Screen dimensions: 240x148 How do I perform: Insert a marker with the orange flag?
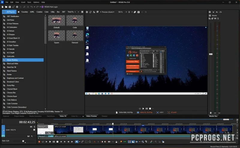tap(121, 142)
